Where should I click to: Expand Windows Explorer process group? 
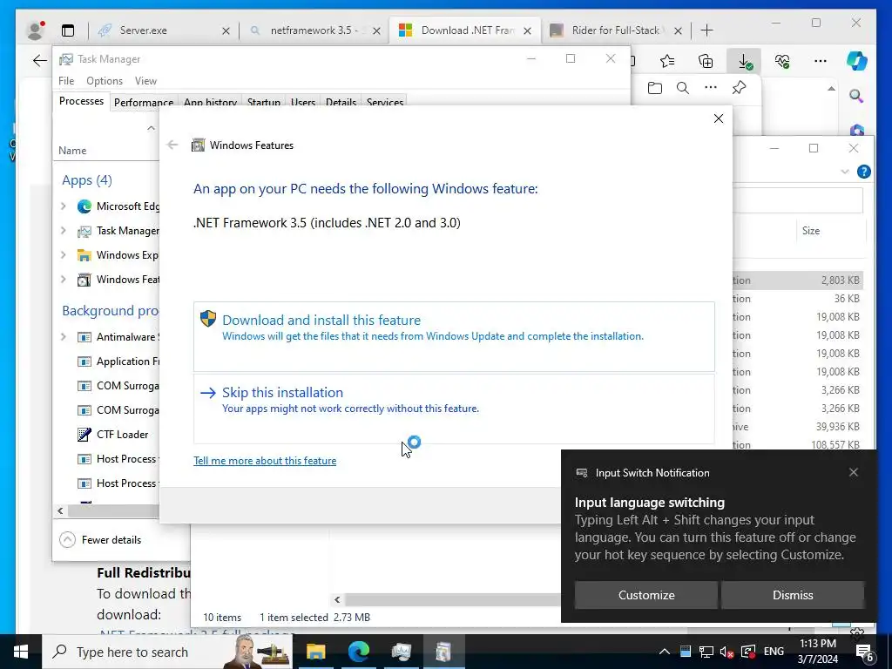click(64, 255)
